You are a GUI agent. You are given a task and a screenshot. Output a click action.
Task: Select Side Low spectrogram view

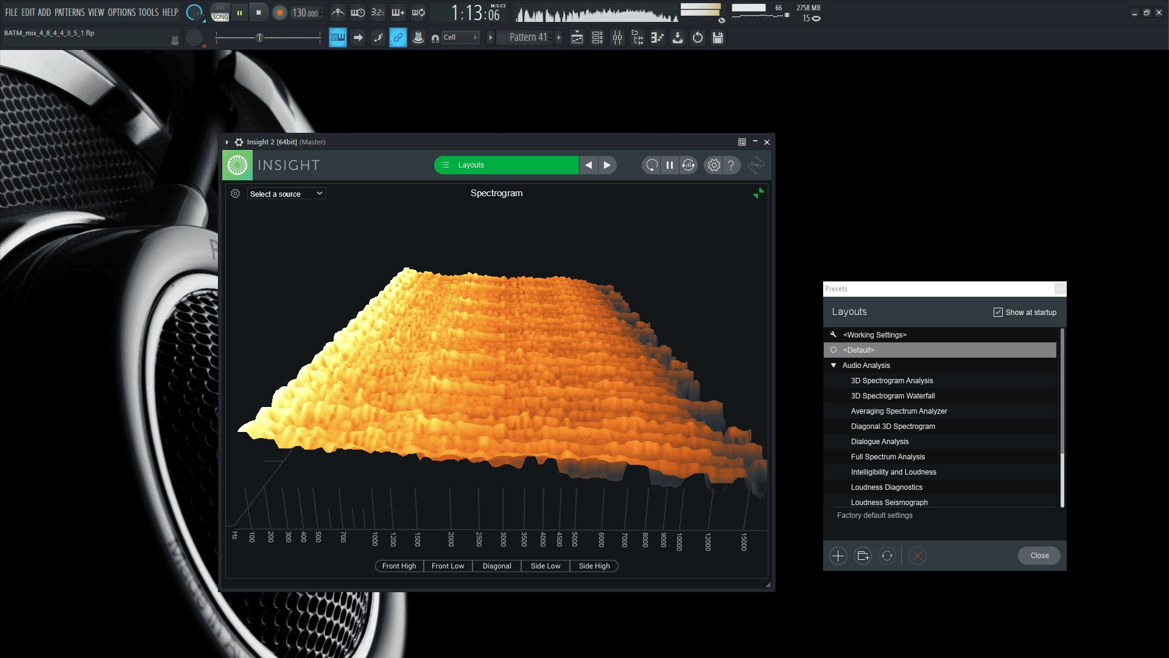pos(546,566)
